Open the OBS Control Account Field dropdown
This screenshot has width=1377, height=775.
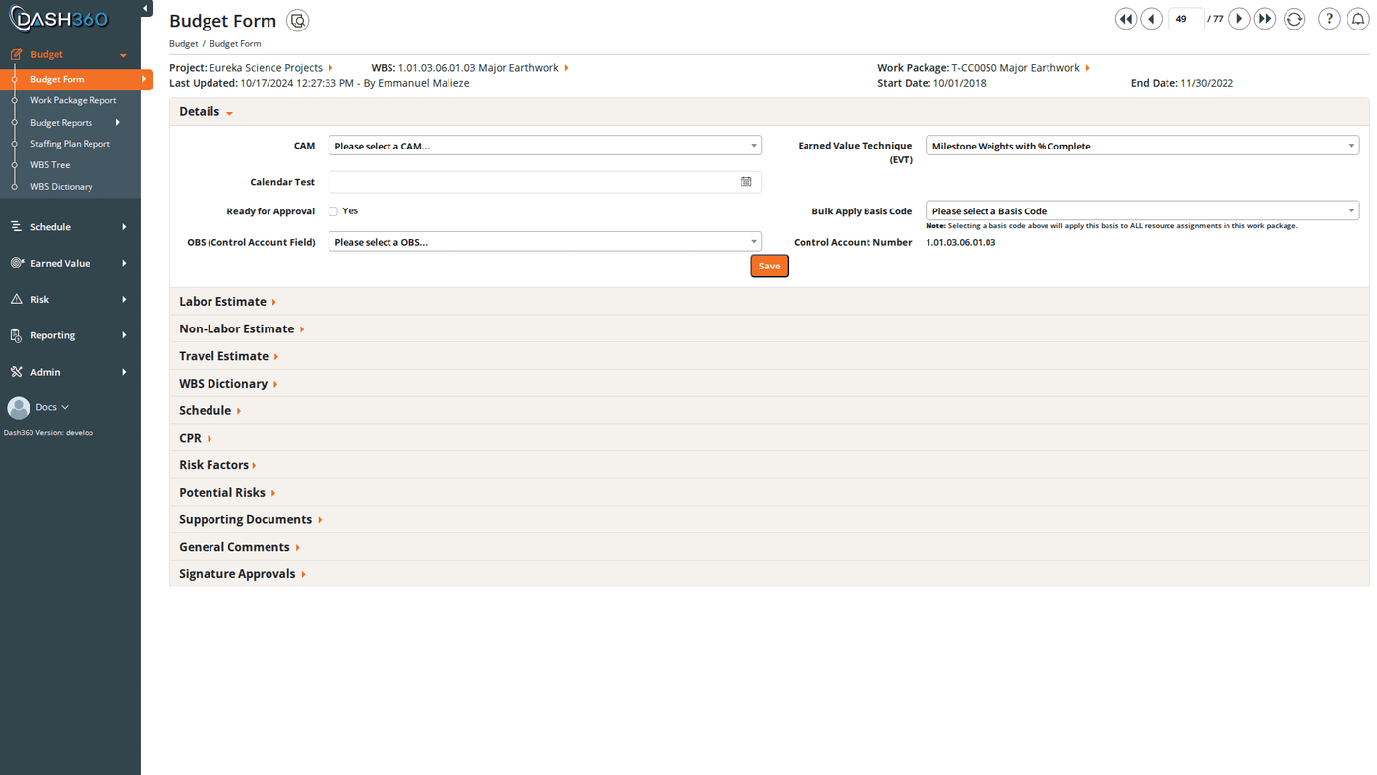545,242
